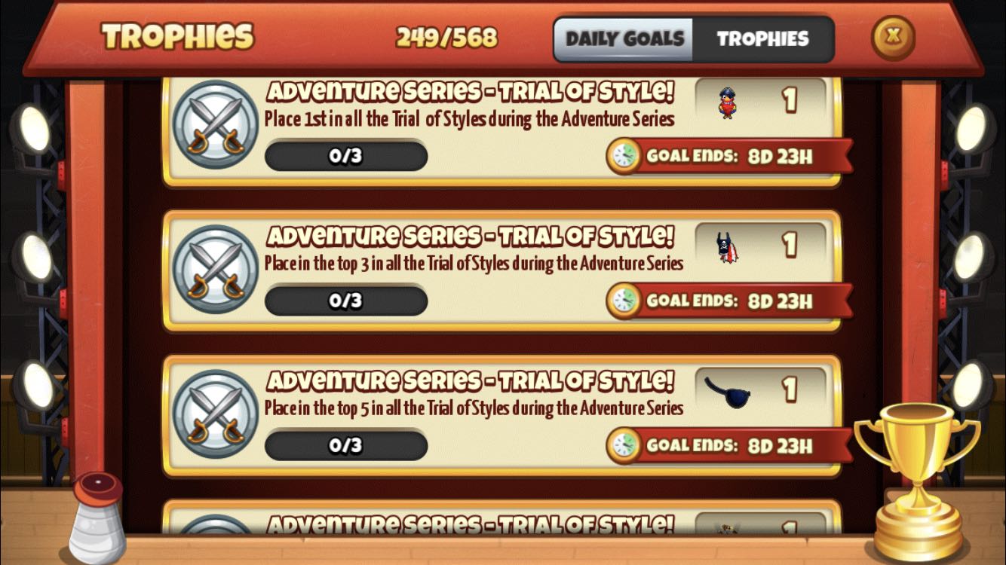Open the Place in the top 3 goal description
This screenshot has width=1006, height=565.
pyautogui.click(x=474, y=264)
